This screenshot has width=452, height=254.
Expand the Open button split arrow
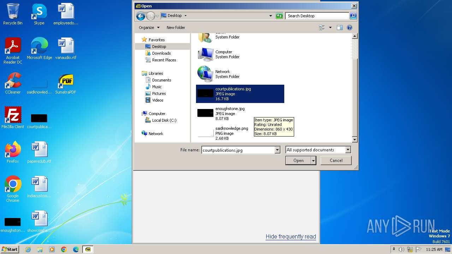pyautogui.click(x=313, y=161)
